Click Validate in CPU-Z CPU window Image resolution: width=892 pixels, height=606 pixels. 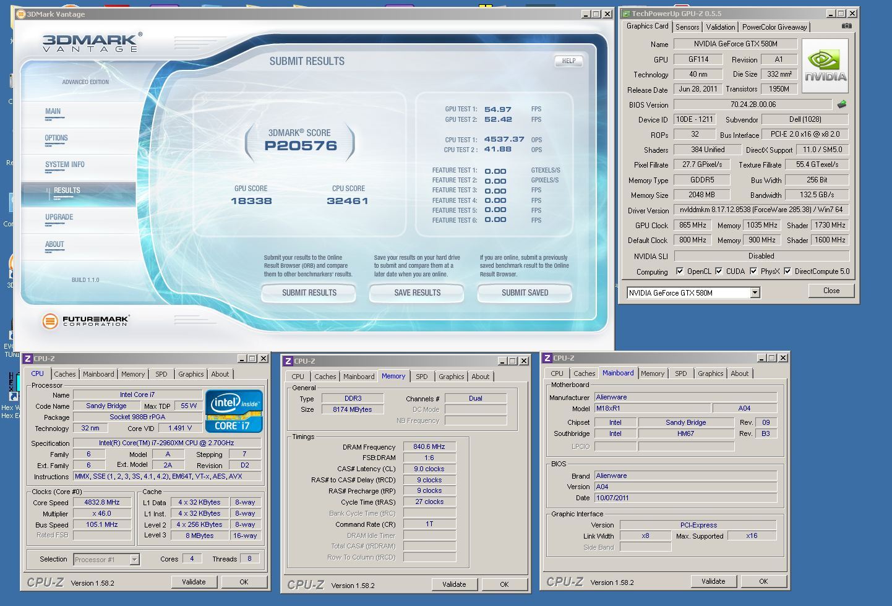click(x=194, y=582)
